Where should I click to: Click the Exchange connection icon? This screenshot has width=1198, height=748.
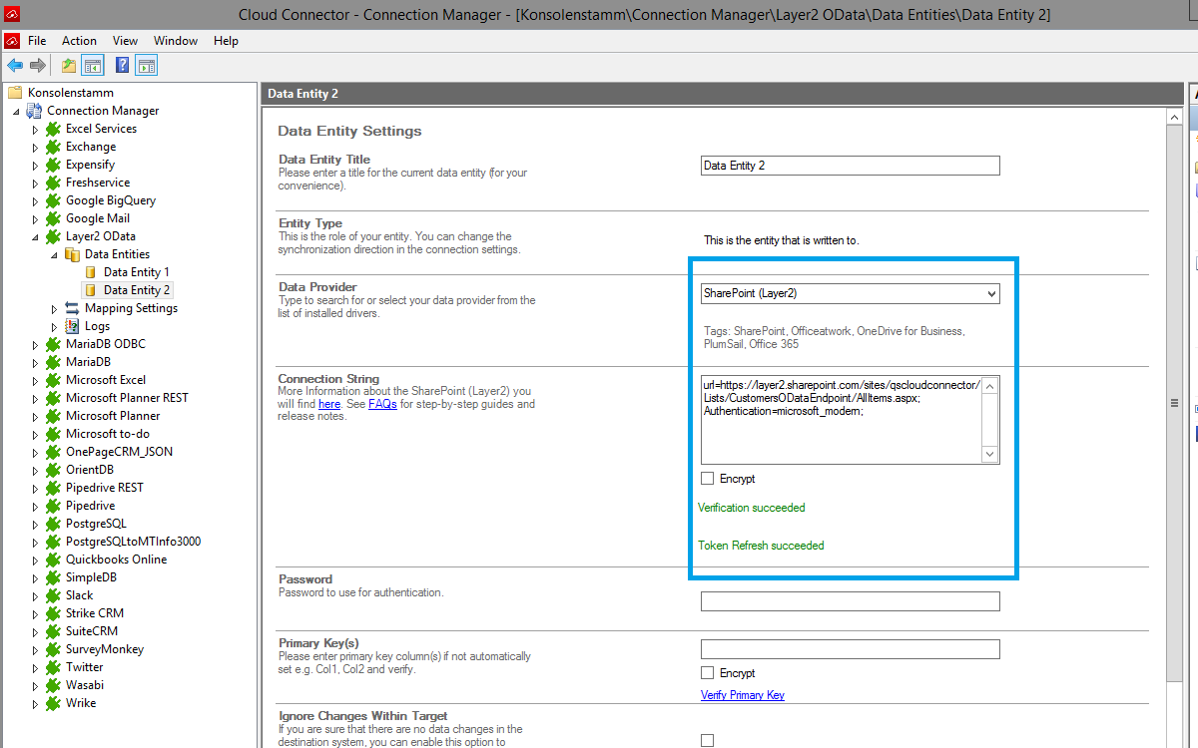[54, 147]
